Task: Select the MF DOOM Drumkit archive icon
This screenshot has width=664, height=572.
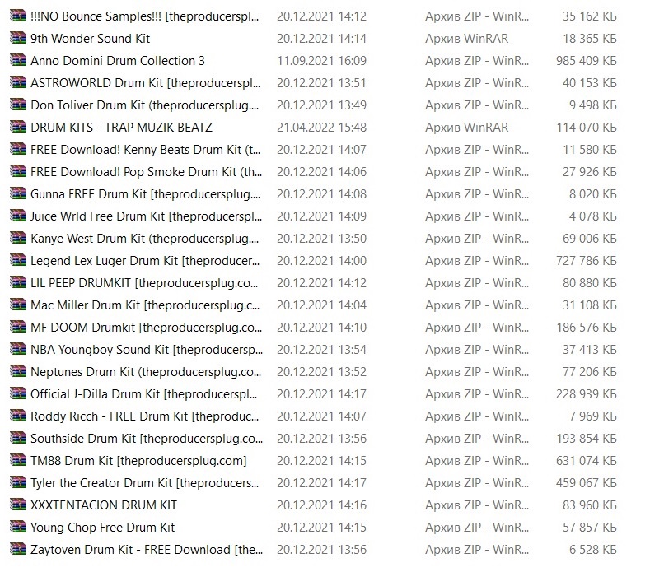Action: (x=18, y=327)
